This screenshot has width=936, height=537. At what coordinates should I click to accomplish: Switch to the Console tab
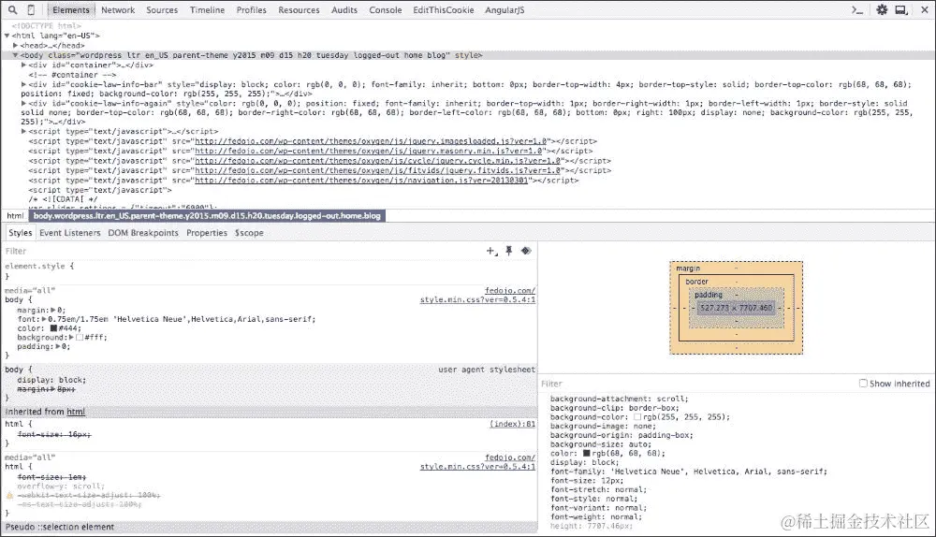tap(385, 10)
